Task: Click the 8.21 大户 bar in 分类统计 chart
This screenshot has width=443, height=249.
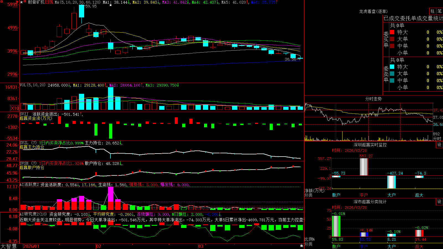Action: click(392, 235)
